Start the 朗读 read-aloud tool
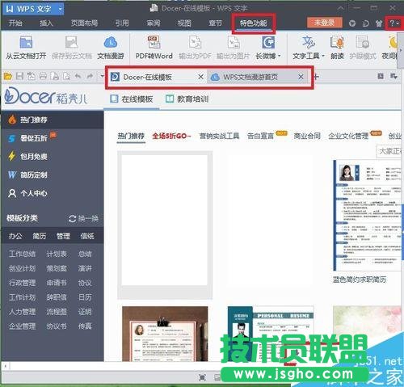Viewport: 404px width, 387px height. [337, 48]
